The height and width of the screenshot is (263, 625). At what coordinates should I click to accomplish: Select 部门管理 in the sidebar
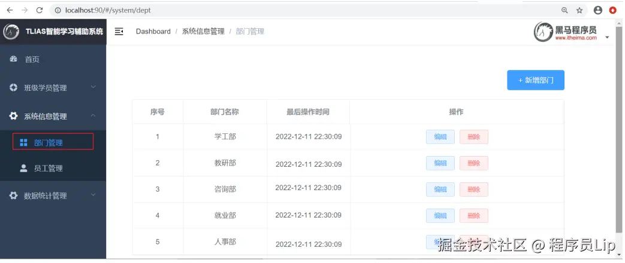(x=53, y=142)
